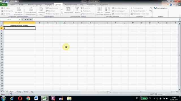181x101 pixels.
Task: Expand Ungroup (Разгруппировать) dropdown
Action: (x=146, y=11)
